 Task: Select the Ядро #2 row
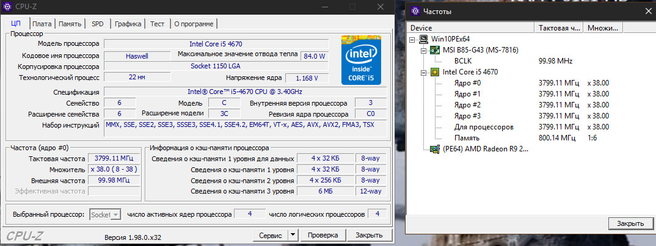467,105
